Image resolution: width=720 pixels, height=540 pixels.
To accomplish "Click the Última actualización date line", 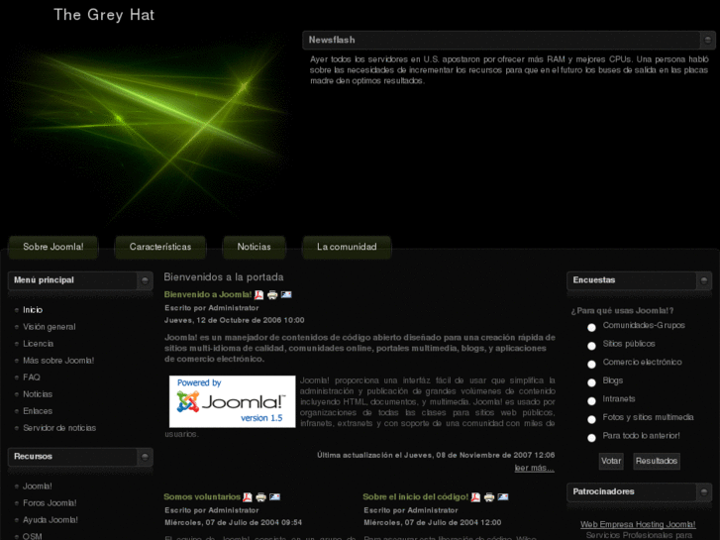I will 436,455.
